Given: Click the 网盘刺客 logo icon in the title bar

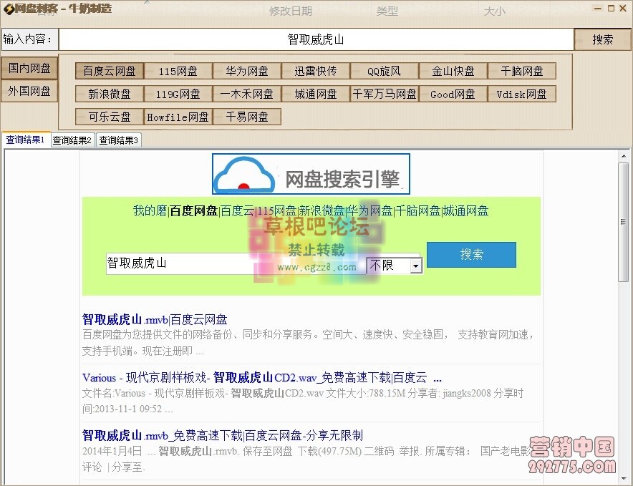Looking at the screenshot, I should click(x=7, y=8).
